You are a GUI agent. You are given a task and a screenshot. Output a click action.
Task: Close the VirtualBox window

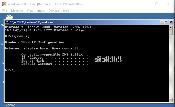tap(169, 4)
